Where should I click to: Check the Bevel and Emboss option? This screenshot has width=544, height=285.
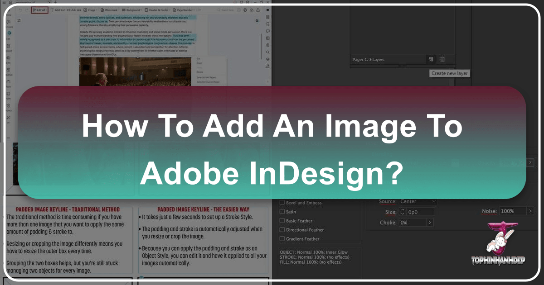click(x=282, y=202)
